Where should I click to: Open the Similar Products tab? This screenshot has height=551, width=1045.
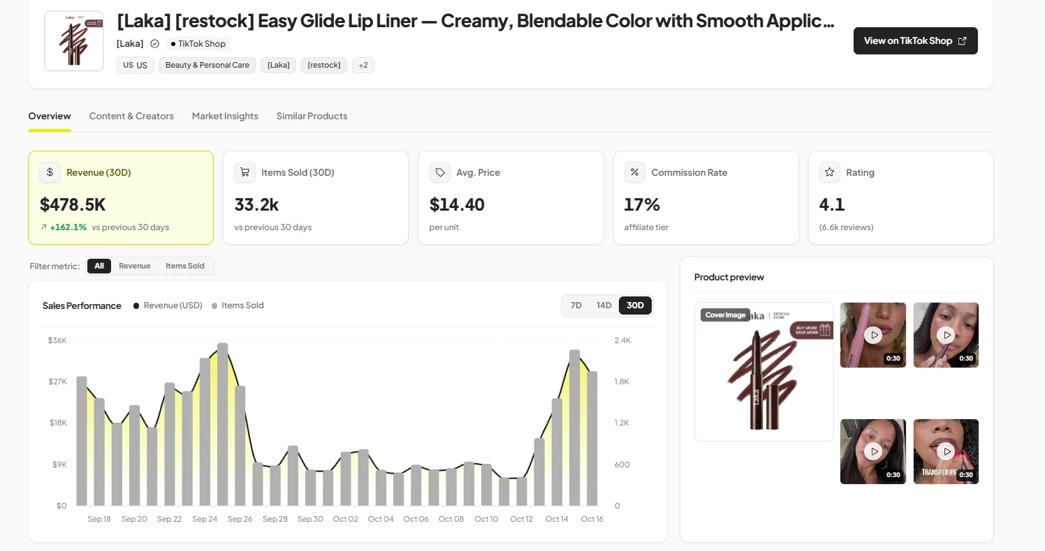312,116
